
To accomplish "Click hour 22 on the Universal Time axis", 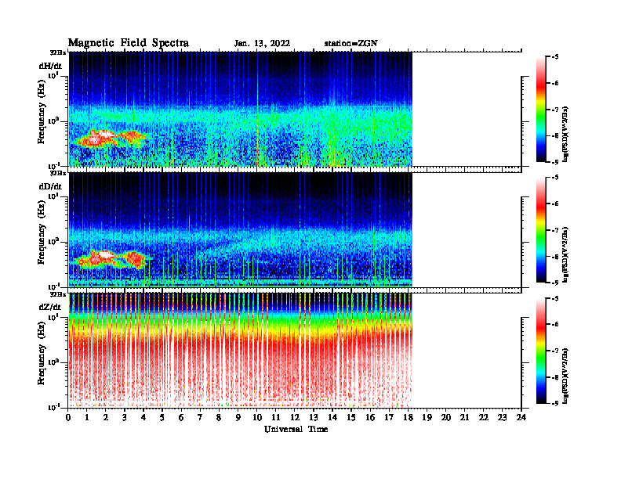I will pos(484,418).
